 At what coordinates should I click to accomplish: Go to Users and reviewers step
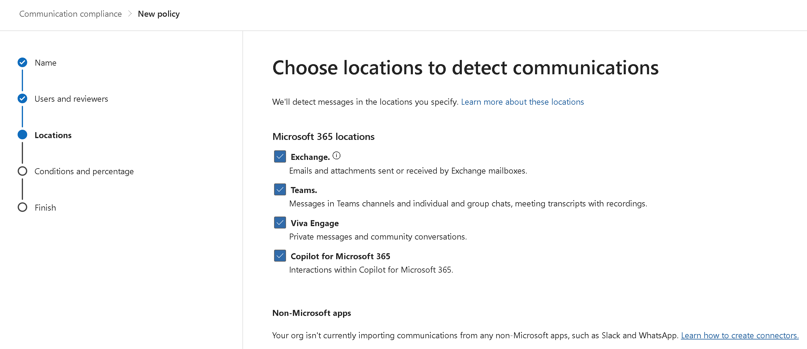pos(71,99)
